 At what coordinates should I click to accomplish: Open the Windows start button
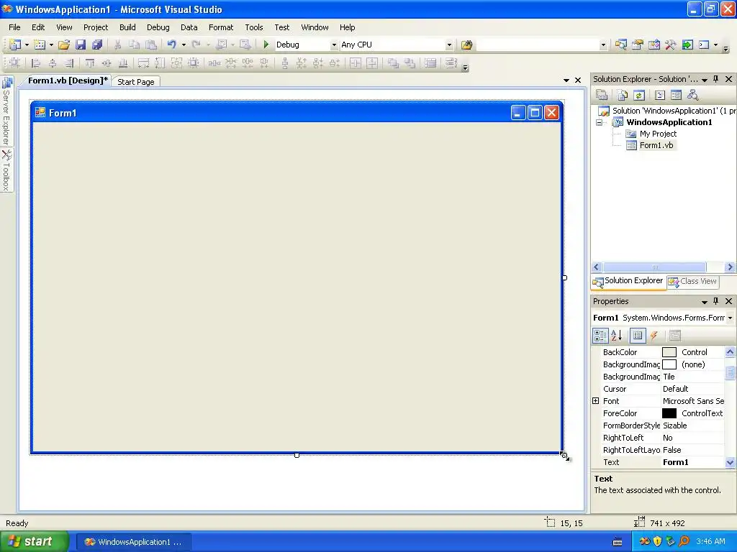(x=35, y=542)
